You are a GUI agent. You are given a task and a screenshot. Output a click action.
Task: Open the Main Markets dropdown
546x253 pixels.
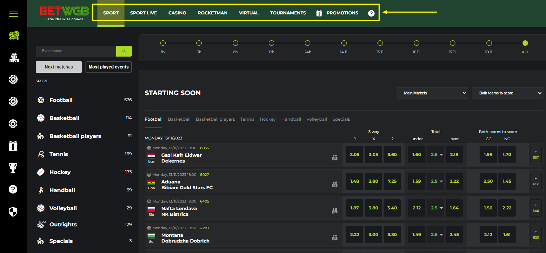432,93
